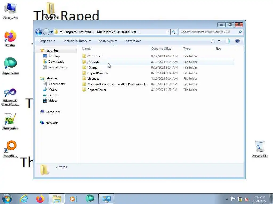This screenshot has width=273, height=204.
Task: Select Computer in the navigation pane
Action: click(53, 112)
